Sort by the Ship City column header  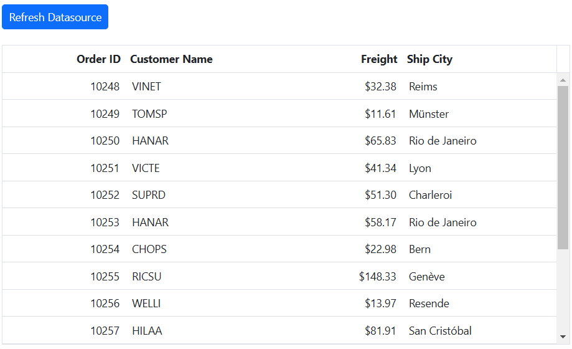tap(429, 59)
